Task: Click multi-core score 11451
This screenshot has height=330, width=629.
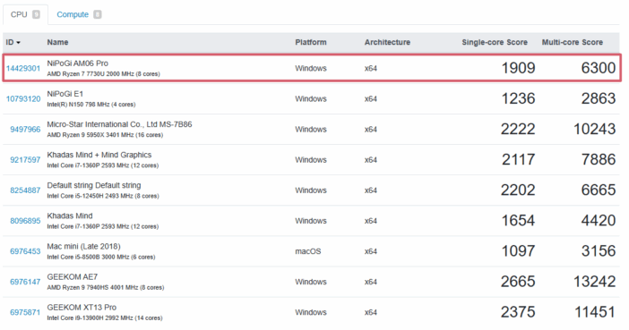Action: (594, 312)
